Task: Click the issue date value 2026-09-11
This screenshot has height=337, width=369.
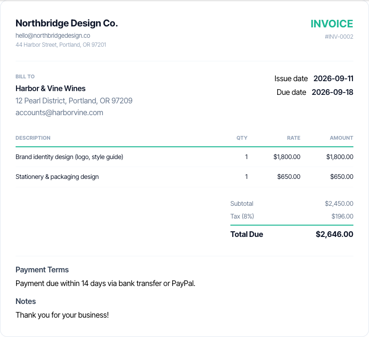Action: tap(333, 78)
